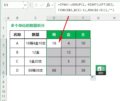This screenshot has height=101, width=120.
Task: Click the Name Box showing D3
Action: click(x=13, y=5)
